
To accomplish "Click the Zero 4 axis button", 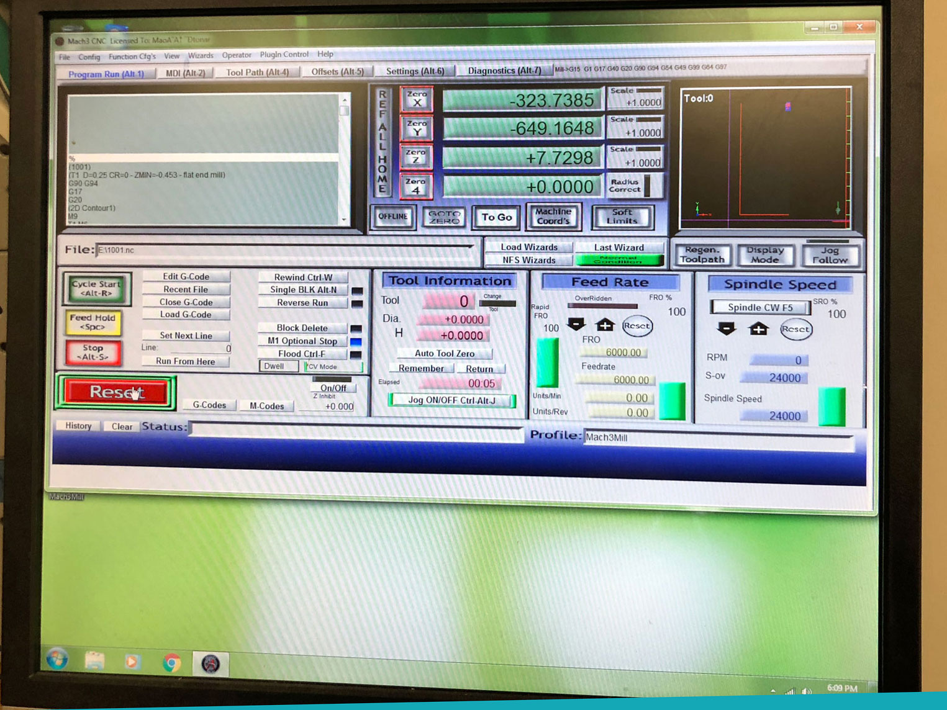I will pos(415,186).
